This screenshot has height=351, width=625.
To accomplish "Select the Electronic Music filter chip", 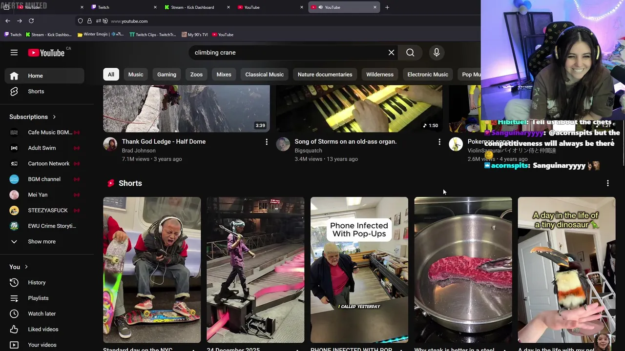I will click(x=428, y=75).
